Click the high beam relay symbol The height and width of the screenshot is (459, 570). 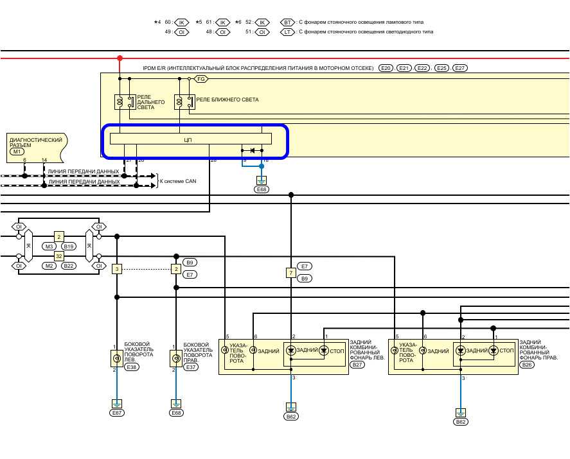[125, 102]
